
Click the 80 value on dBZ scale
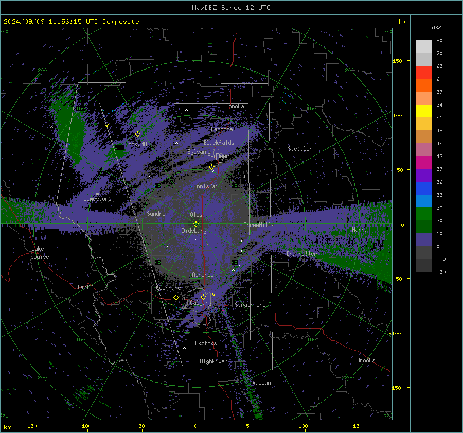coord(439,40)
